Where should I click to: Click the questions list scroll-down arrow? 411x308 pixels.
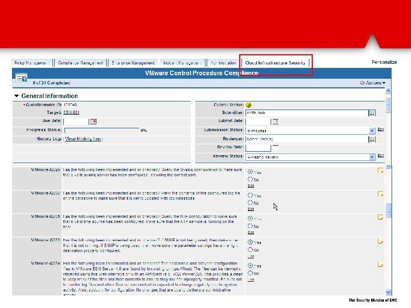389,292
